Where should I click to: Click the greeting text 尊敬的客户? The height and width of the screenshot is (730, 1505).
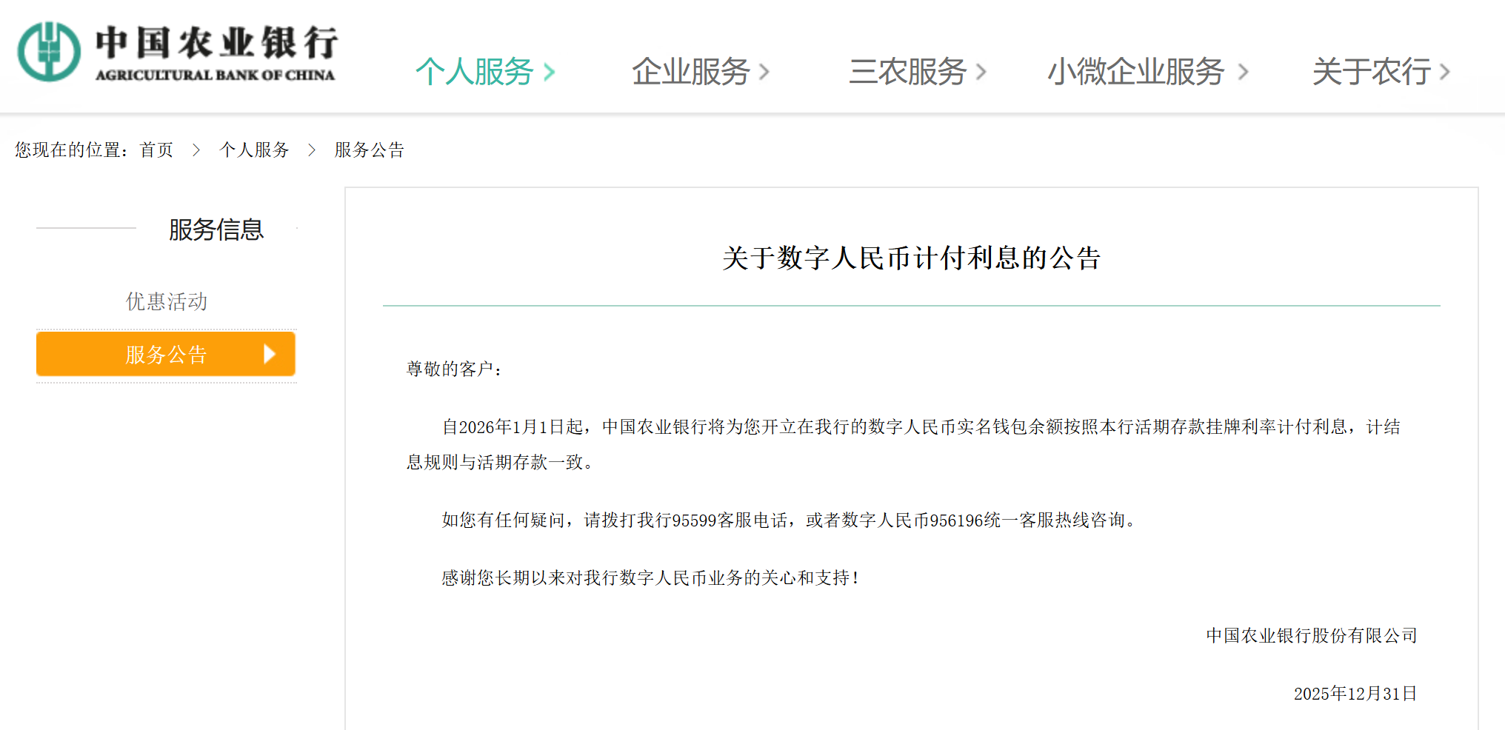click(454, 369)
